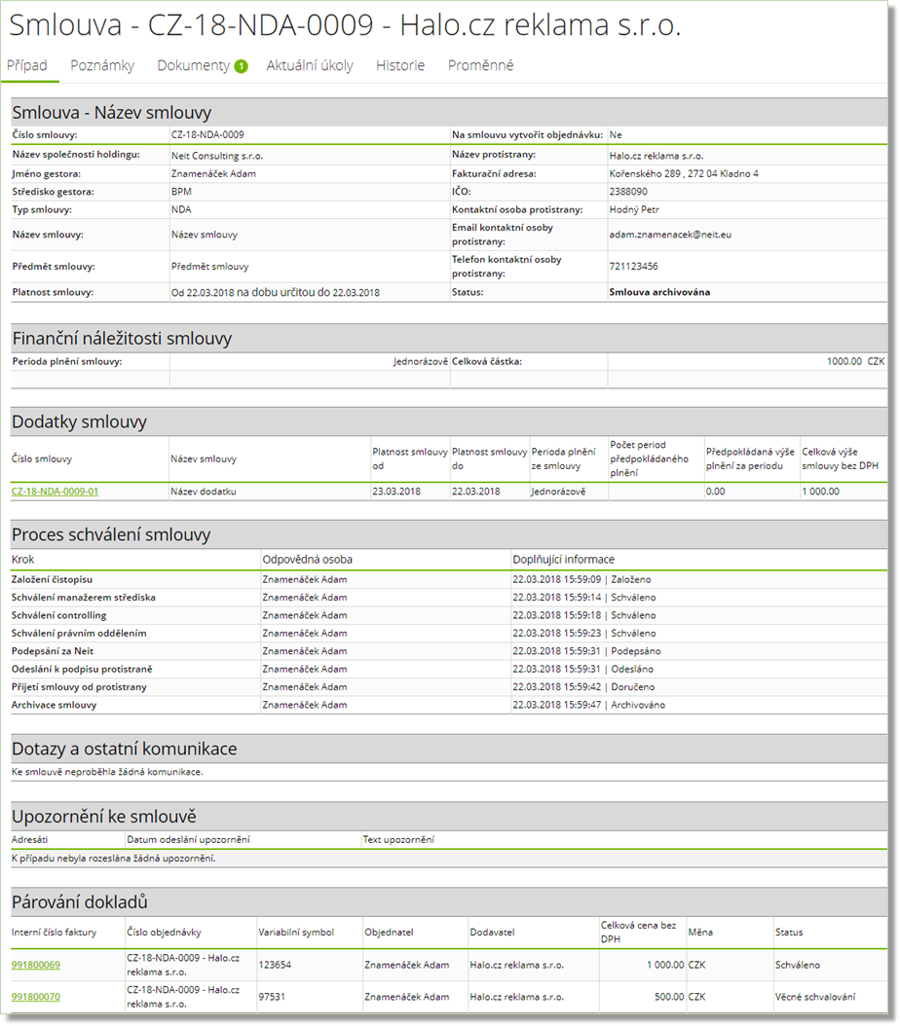Click the contact phone number 721123456
Viewport: 900px width, 1026px height.
[633, 266]
